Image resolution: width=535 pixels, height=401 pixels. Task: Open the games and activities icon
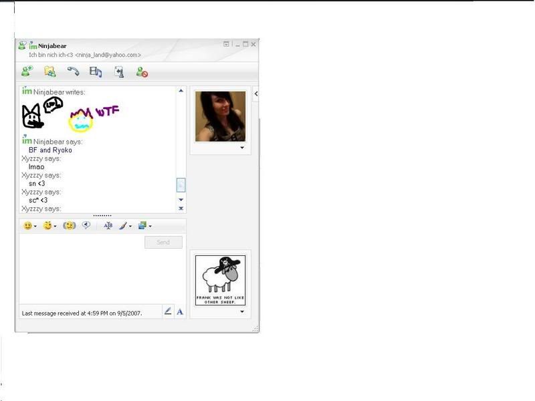point(119,72)
